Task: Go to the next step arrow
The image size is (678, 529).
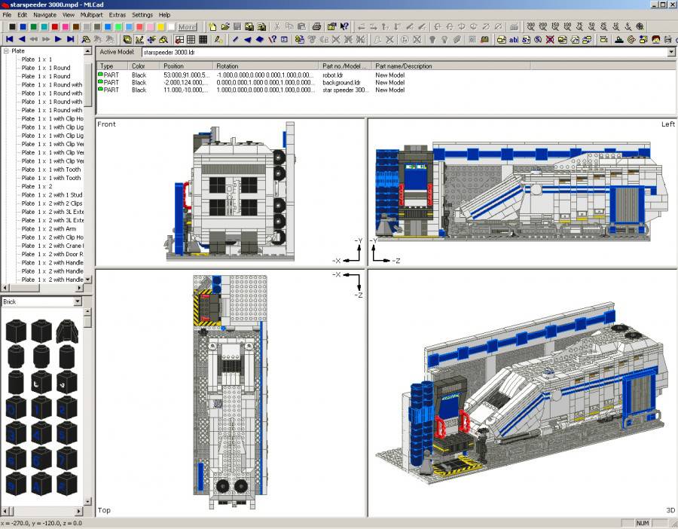Action: (58, 39)
